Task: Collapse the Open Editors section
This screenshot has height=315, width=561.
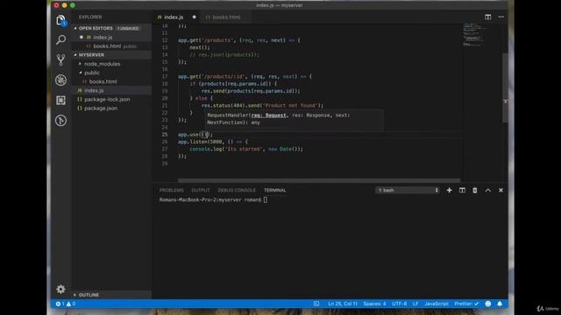Action: [75, 28]
